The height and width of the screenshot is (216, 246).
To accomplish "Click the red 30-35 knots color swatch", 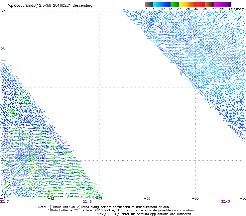I will [201, 4].
